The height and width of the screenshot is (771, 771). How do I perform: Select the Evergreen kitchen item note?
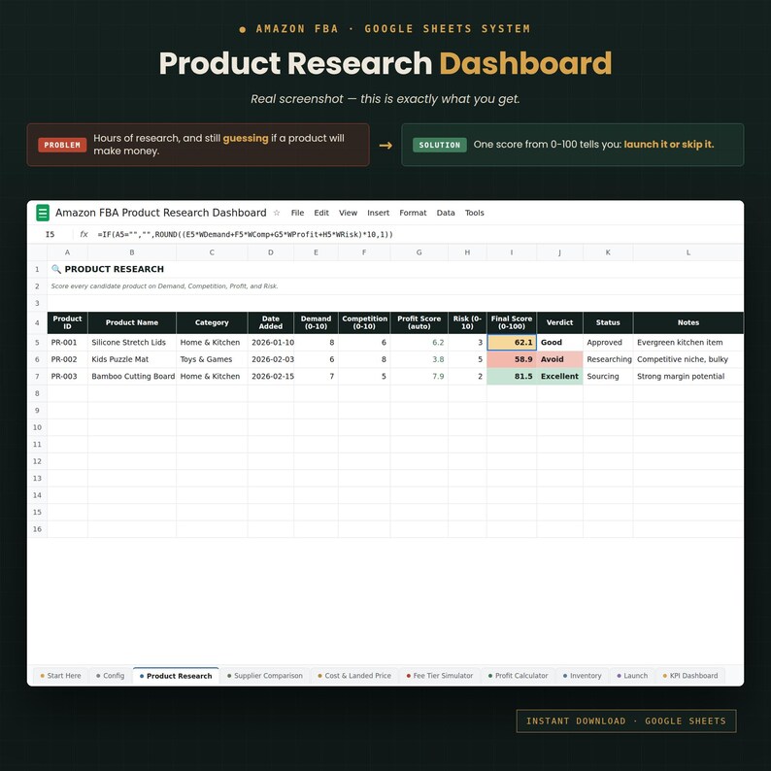coord(688,342)
